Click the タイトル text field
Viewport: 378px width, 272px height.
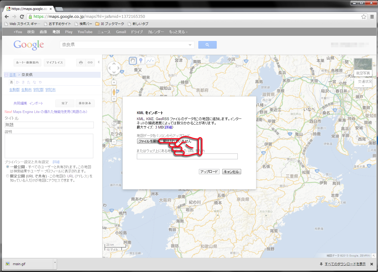(49, 125)
